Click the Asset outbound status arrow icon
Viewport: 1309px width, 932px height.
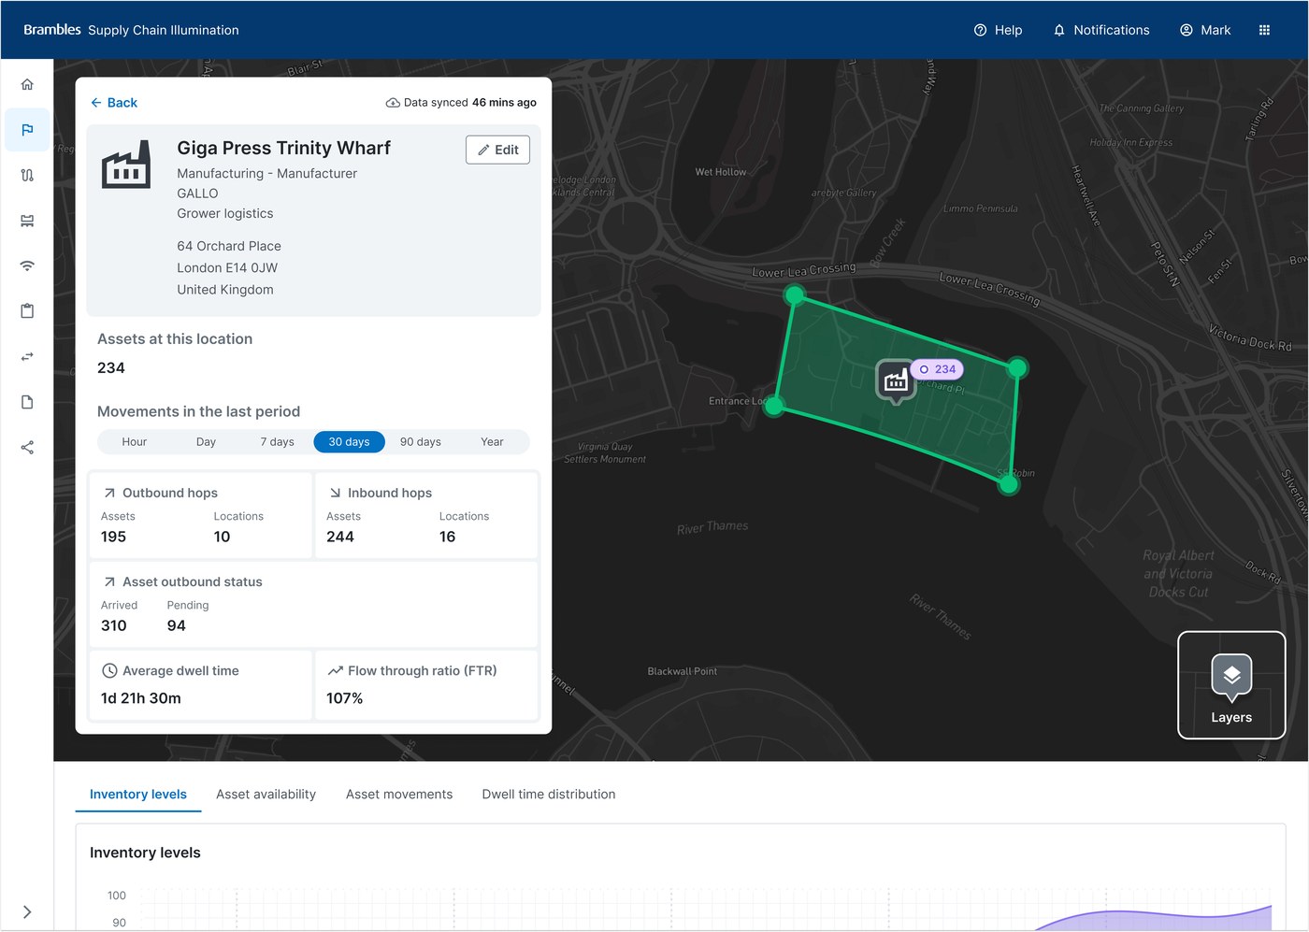pos(109,581)
